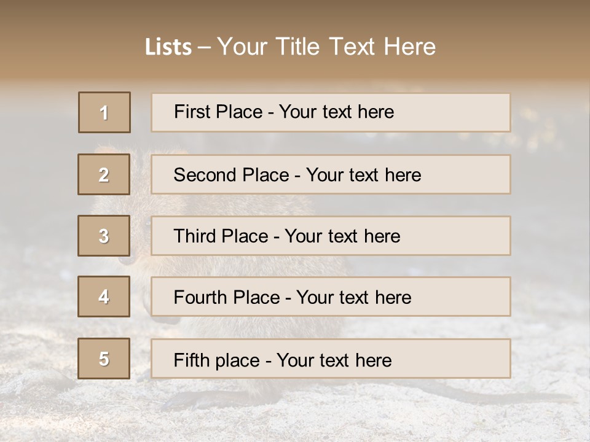The width and height of the screenshot is (590, 442).
Task: Select the "Your Title Text Here" title text
Action: pyautogui.click(x=326, y=47)
